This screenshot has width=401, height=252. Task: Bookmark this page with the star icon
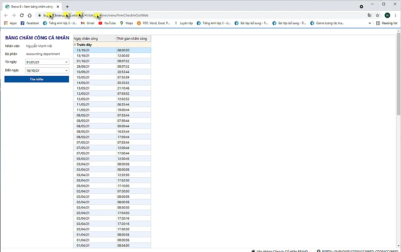pyautogui.click(x=378, y=15)
